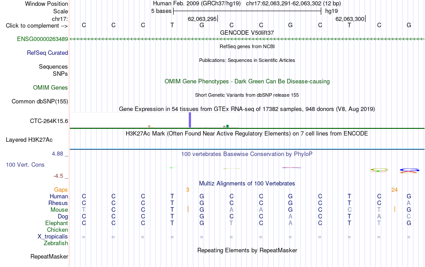Click 'Human Feb. 2009 (GRCh37/hg19)' text
Screen dimensions: 425x267
(197, 4)
